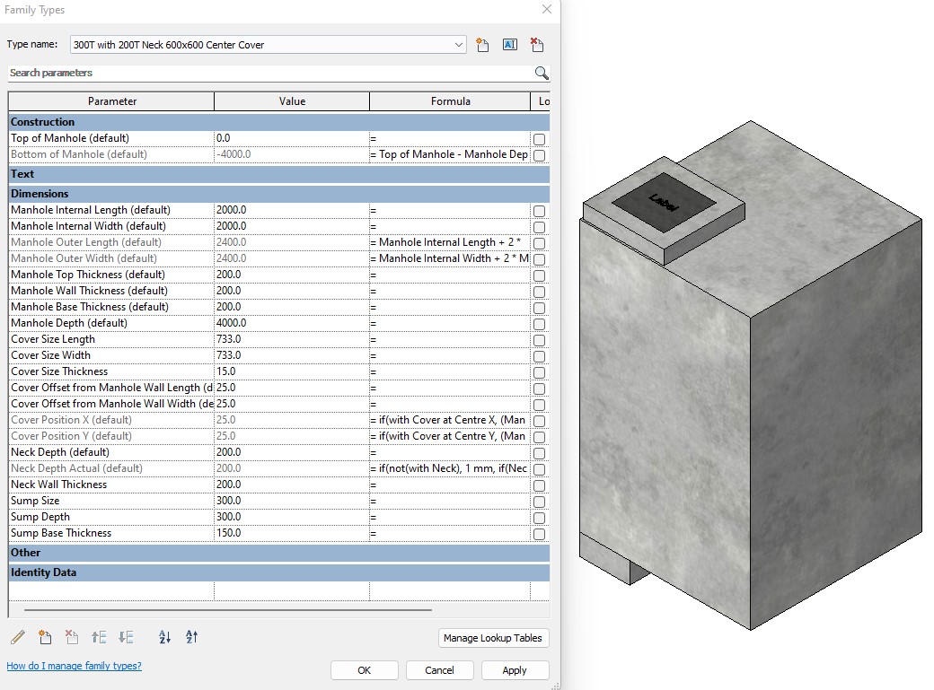
Task: Click the New Parameter icon
Action: (45, 637)
